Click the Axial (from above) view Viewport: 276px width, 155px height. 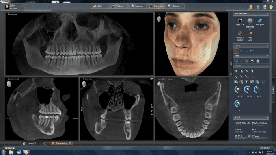pos(192,109)
